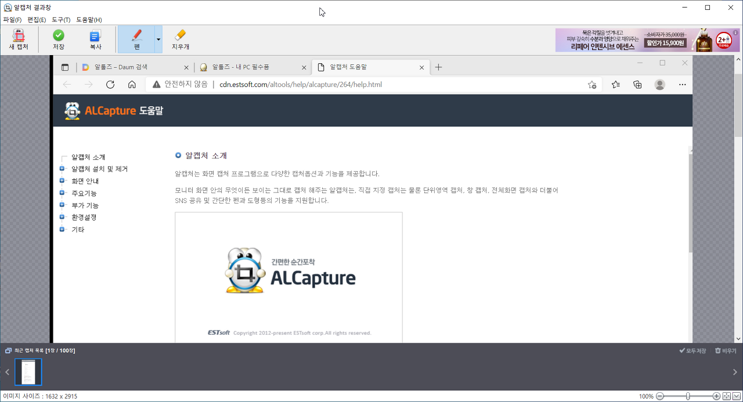Go to previous thumbnails with left arrow

point(7,372)
